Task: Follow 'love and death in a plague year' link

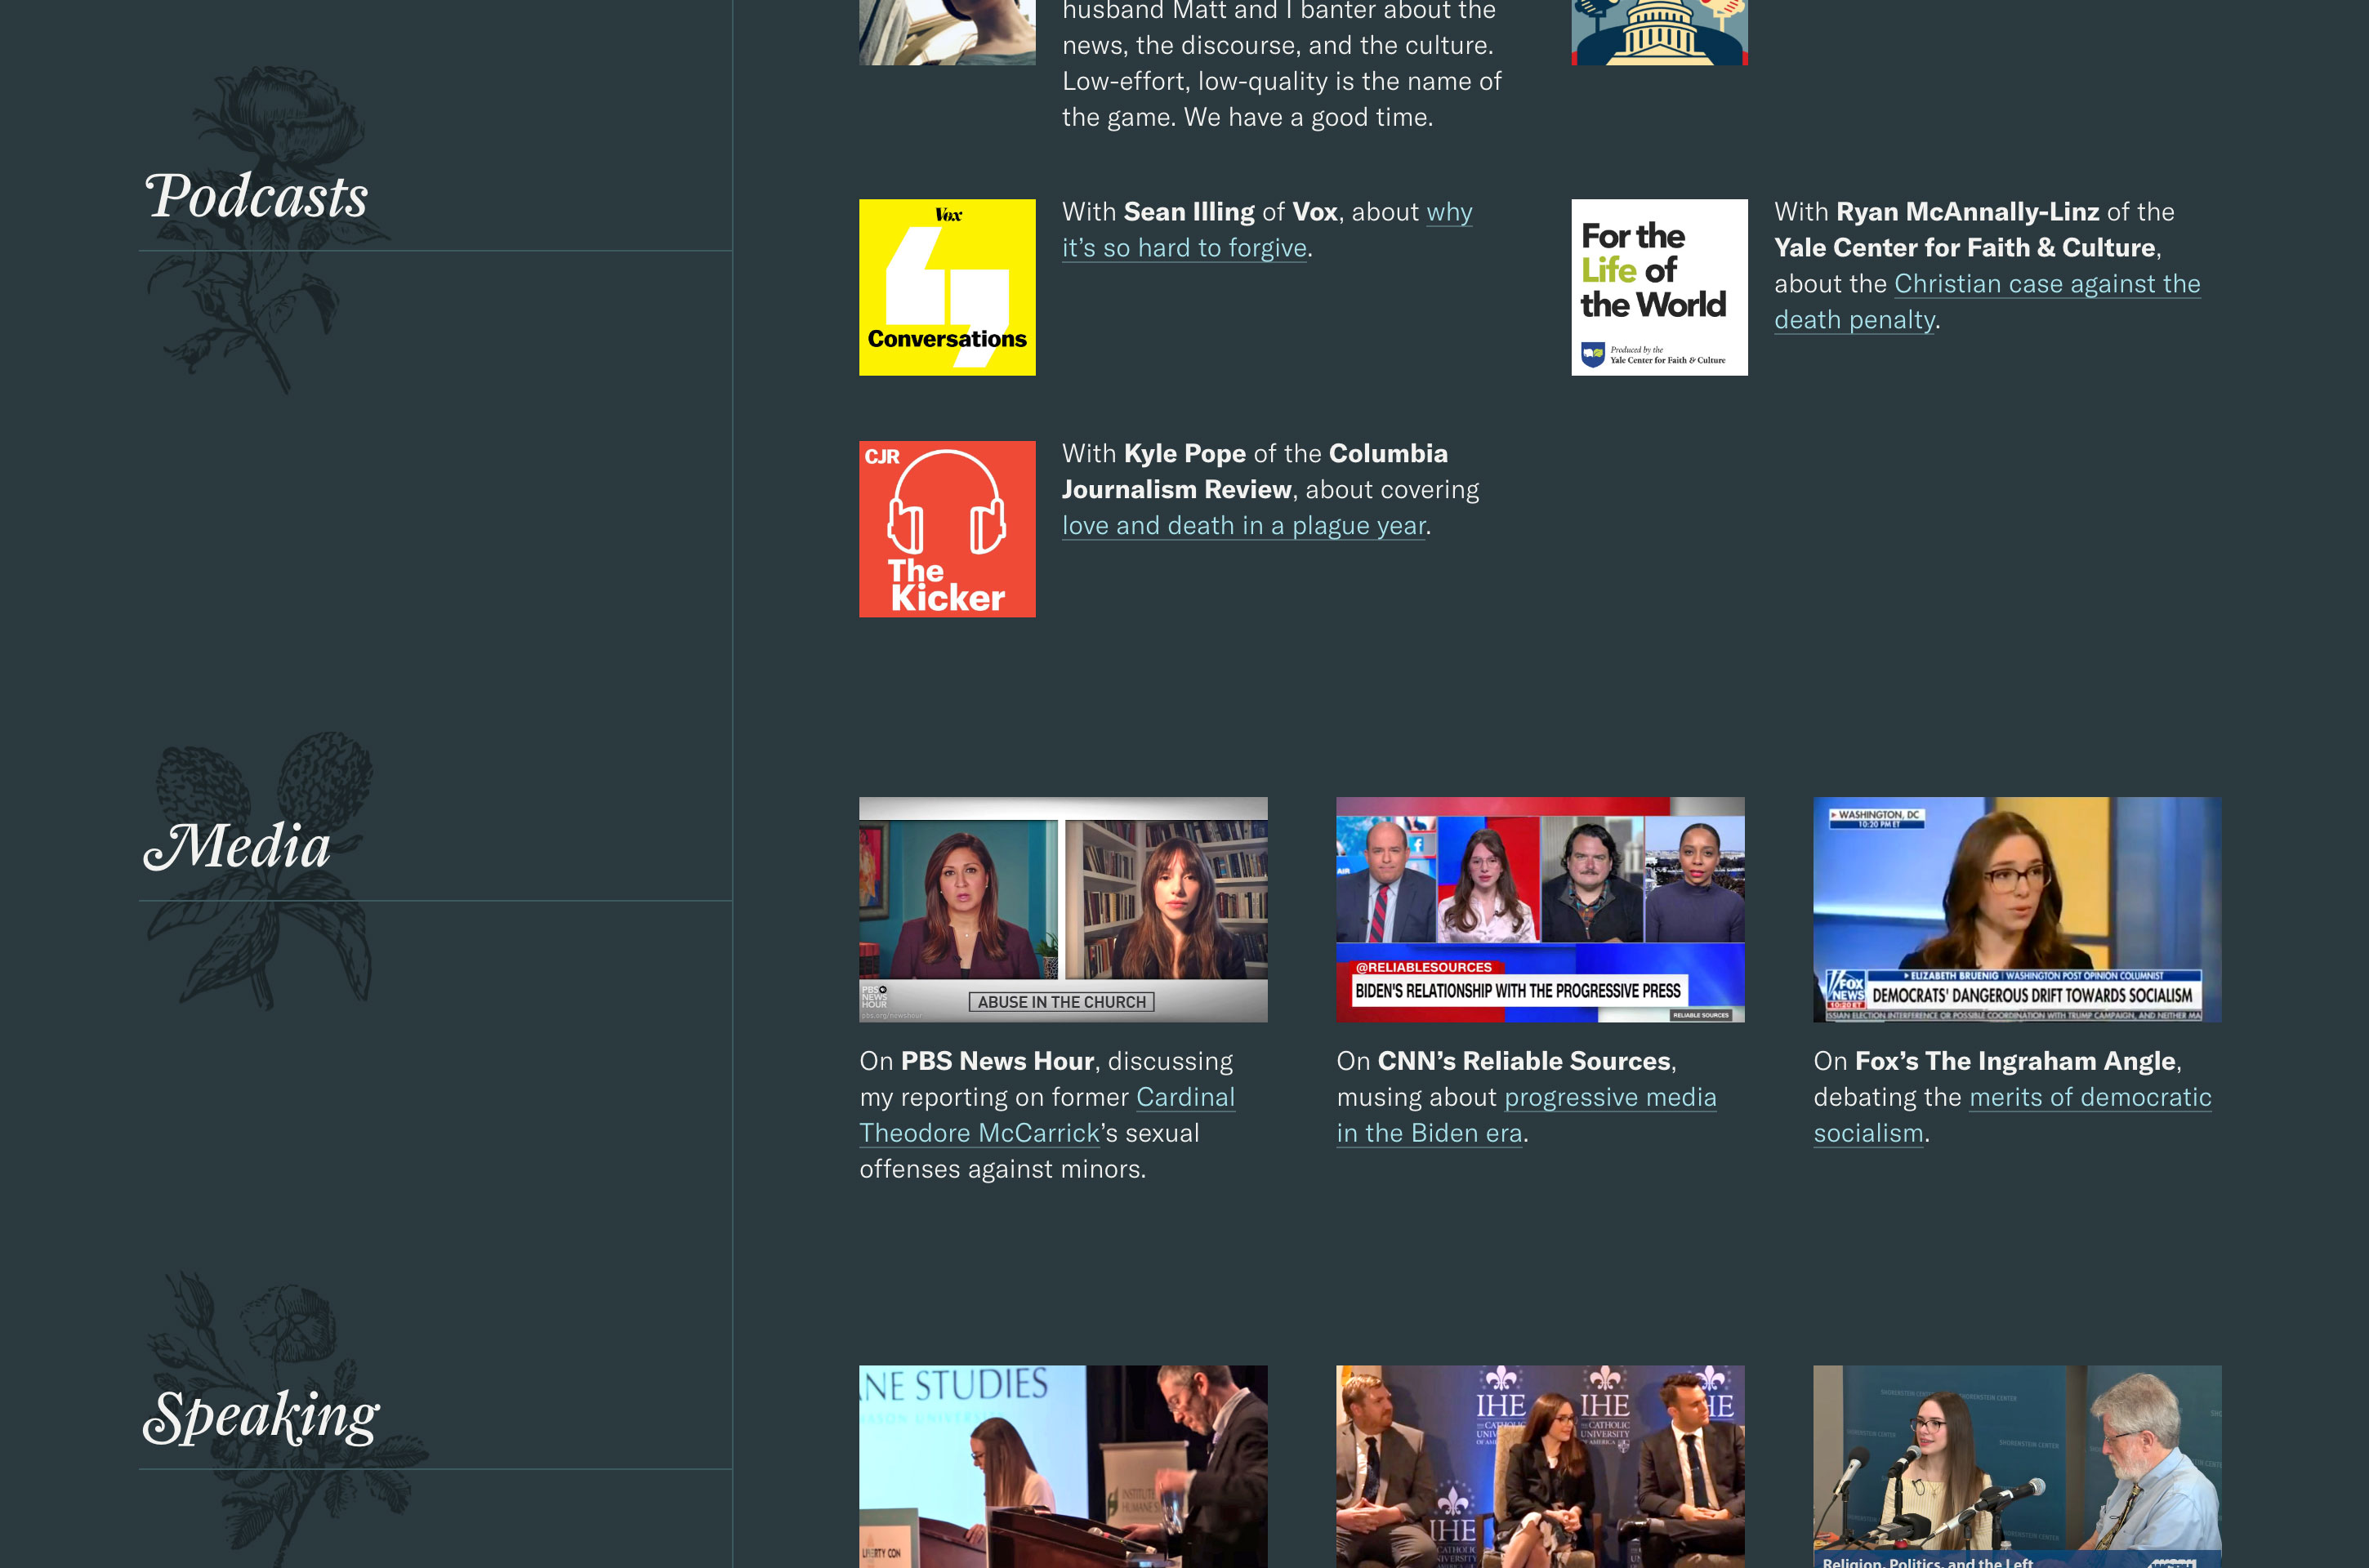Action: point(1244,526)
